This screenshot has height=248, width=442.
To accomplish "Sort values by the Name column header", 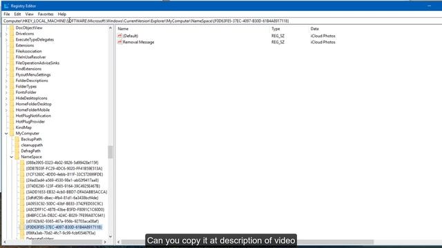I will pos(123,29).
